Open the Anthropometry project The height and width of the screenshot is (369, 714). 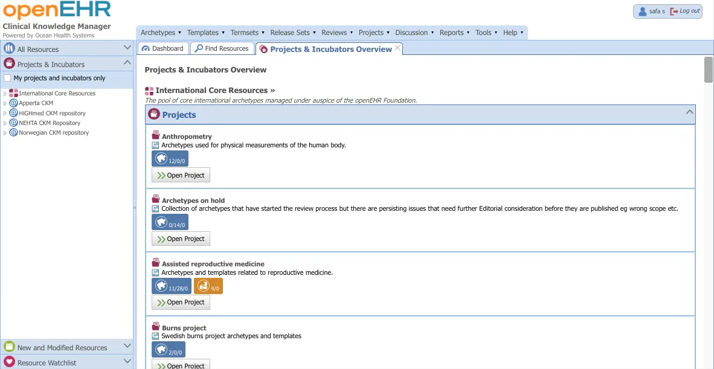point(181,175)
